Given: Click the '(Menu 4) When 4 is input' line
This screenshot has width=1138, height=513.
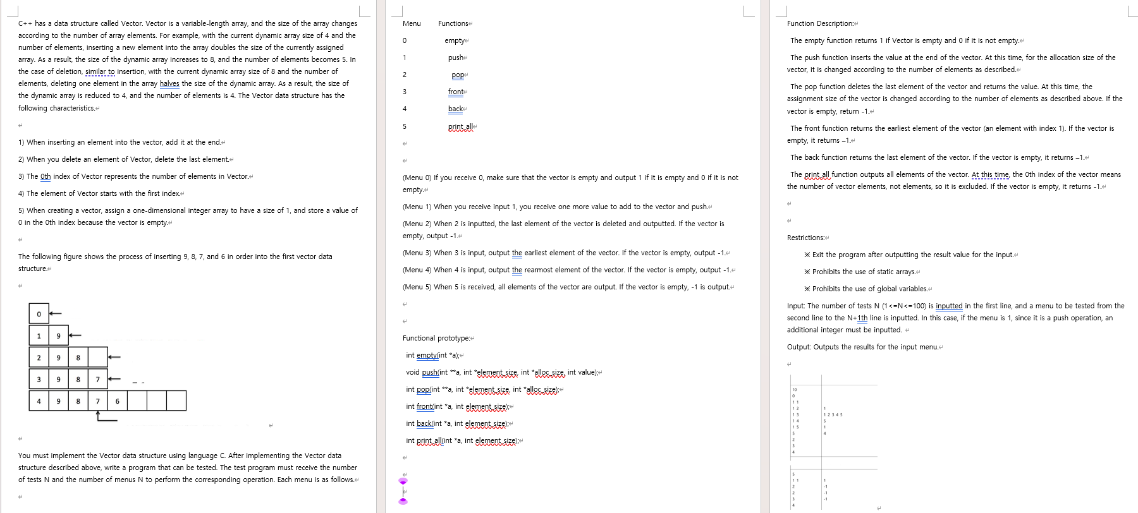Looking at the screenshot, I should [x=567, y=270].
